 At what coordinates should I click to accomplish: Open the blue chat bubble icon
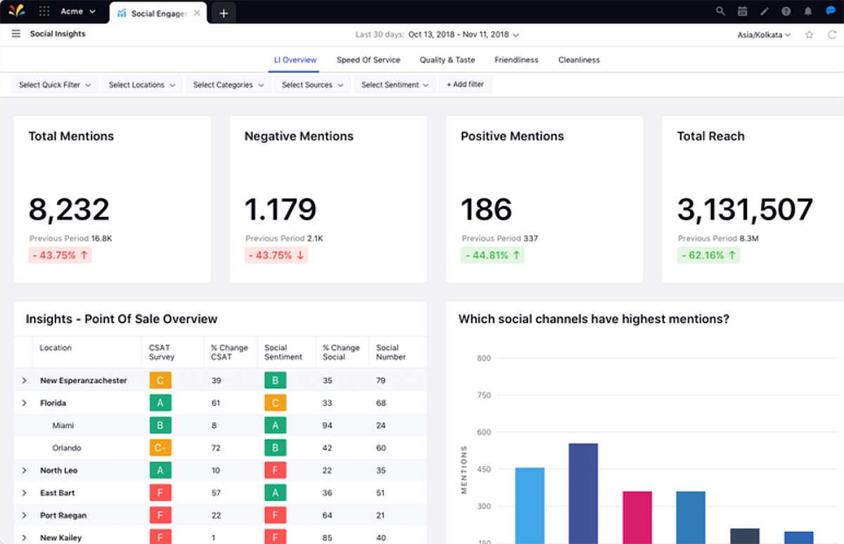[x=830, y=11]
